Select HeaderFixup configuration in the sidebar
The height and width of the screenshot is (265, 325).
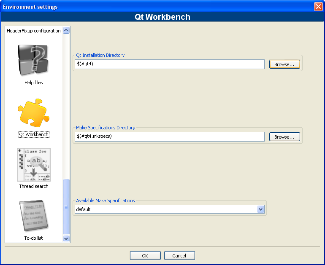[x=33, y=31]
